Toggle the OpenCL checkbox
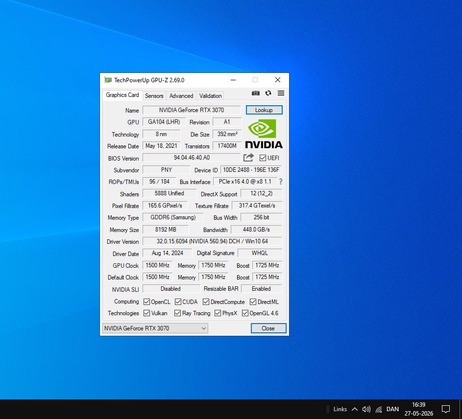462x419 pixels. [x=146, y=302]
